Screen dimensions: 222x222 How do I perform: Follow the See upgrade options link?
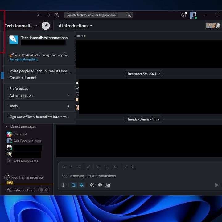click(23, 60)
